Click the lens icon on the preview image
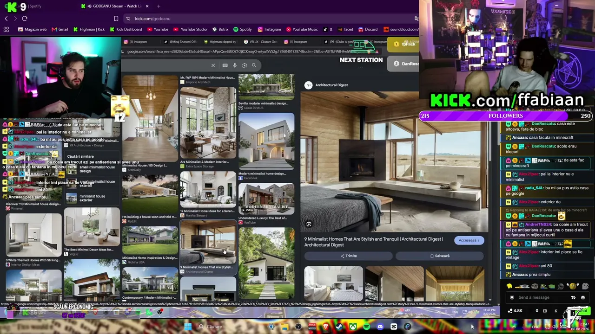 309,225
